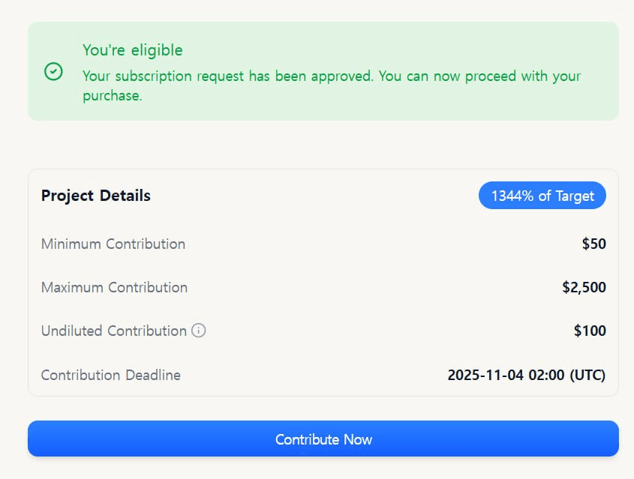Click the green checkmark circle icon
This screenshot has height=479, width=634.
[x=53, y=72]
